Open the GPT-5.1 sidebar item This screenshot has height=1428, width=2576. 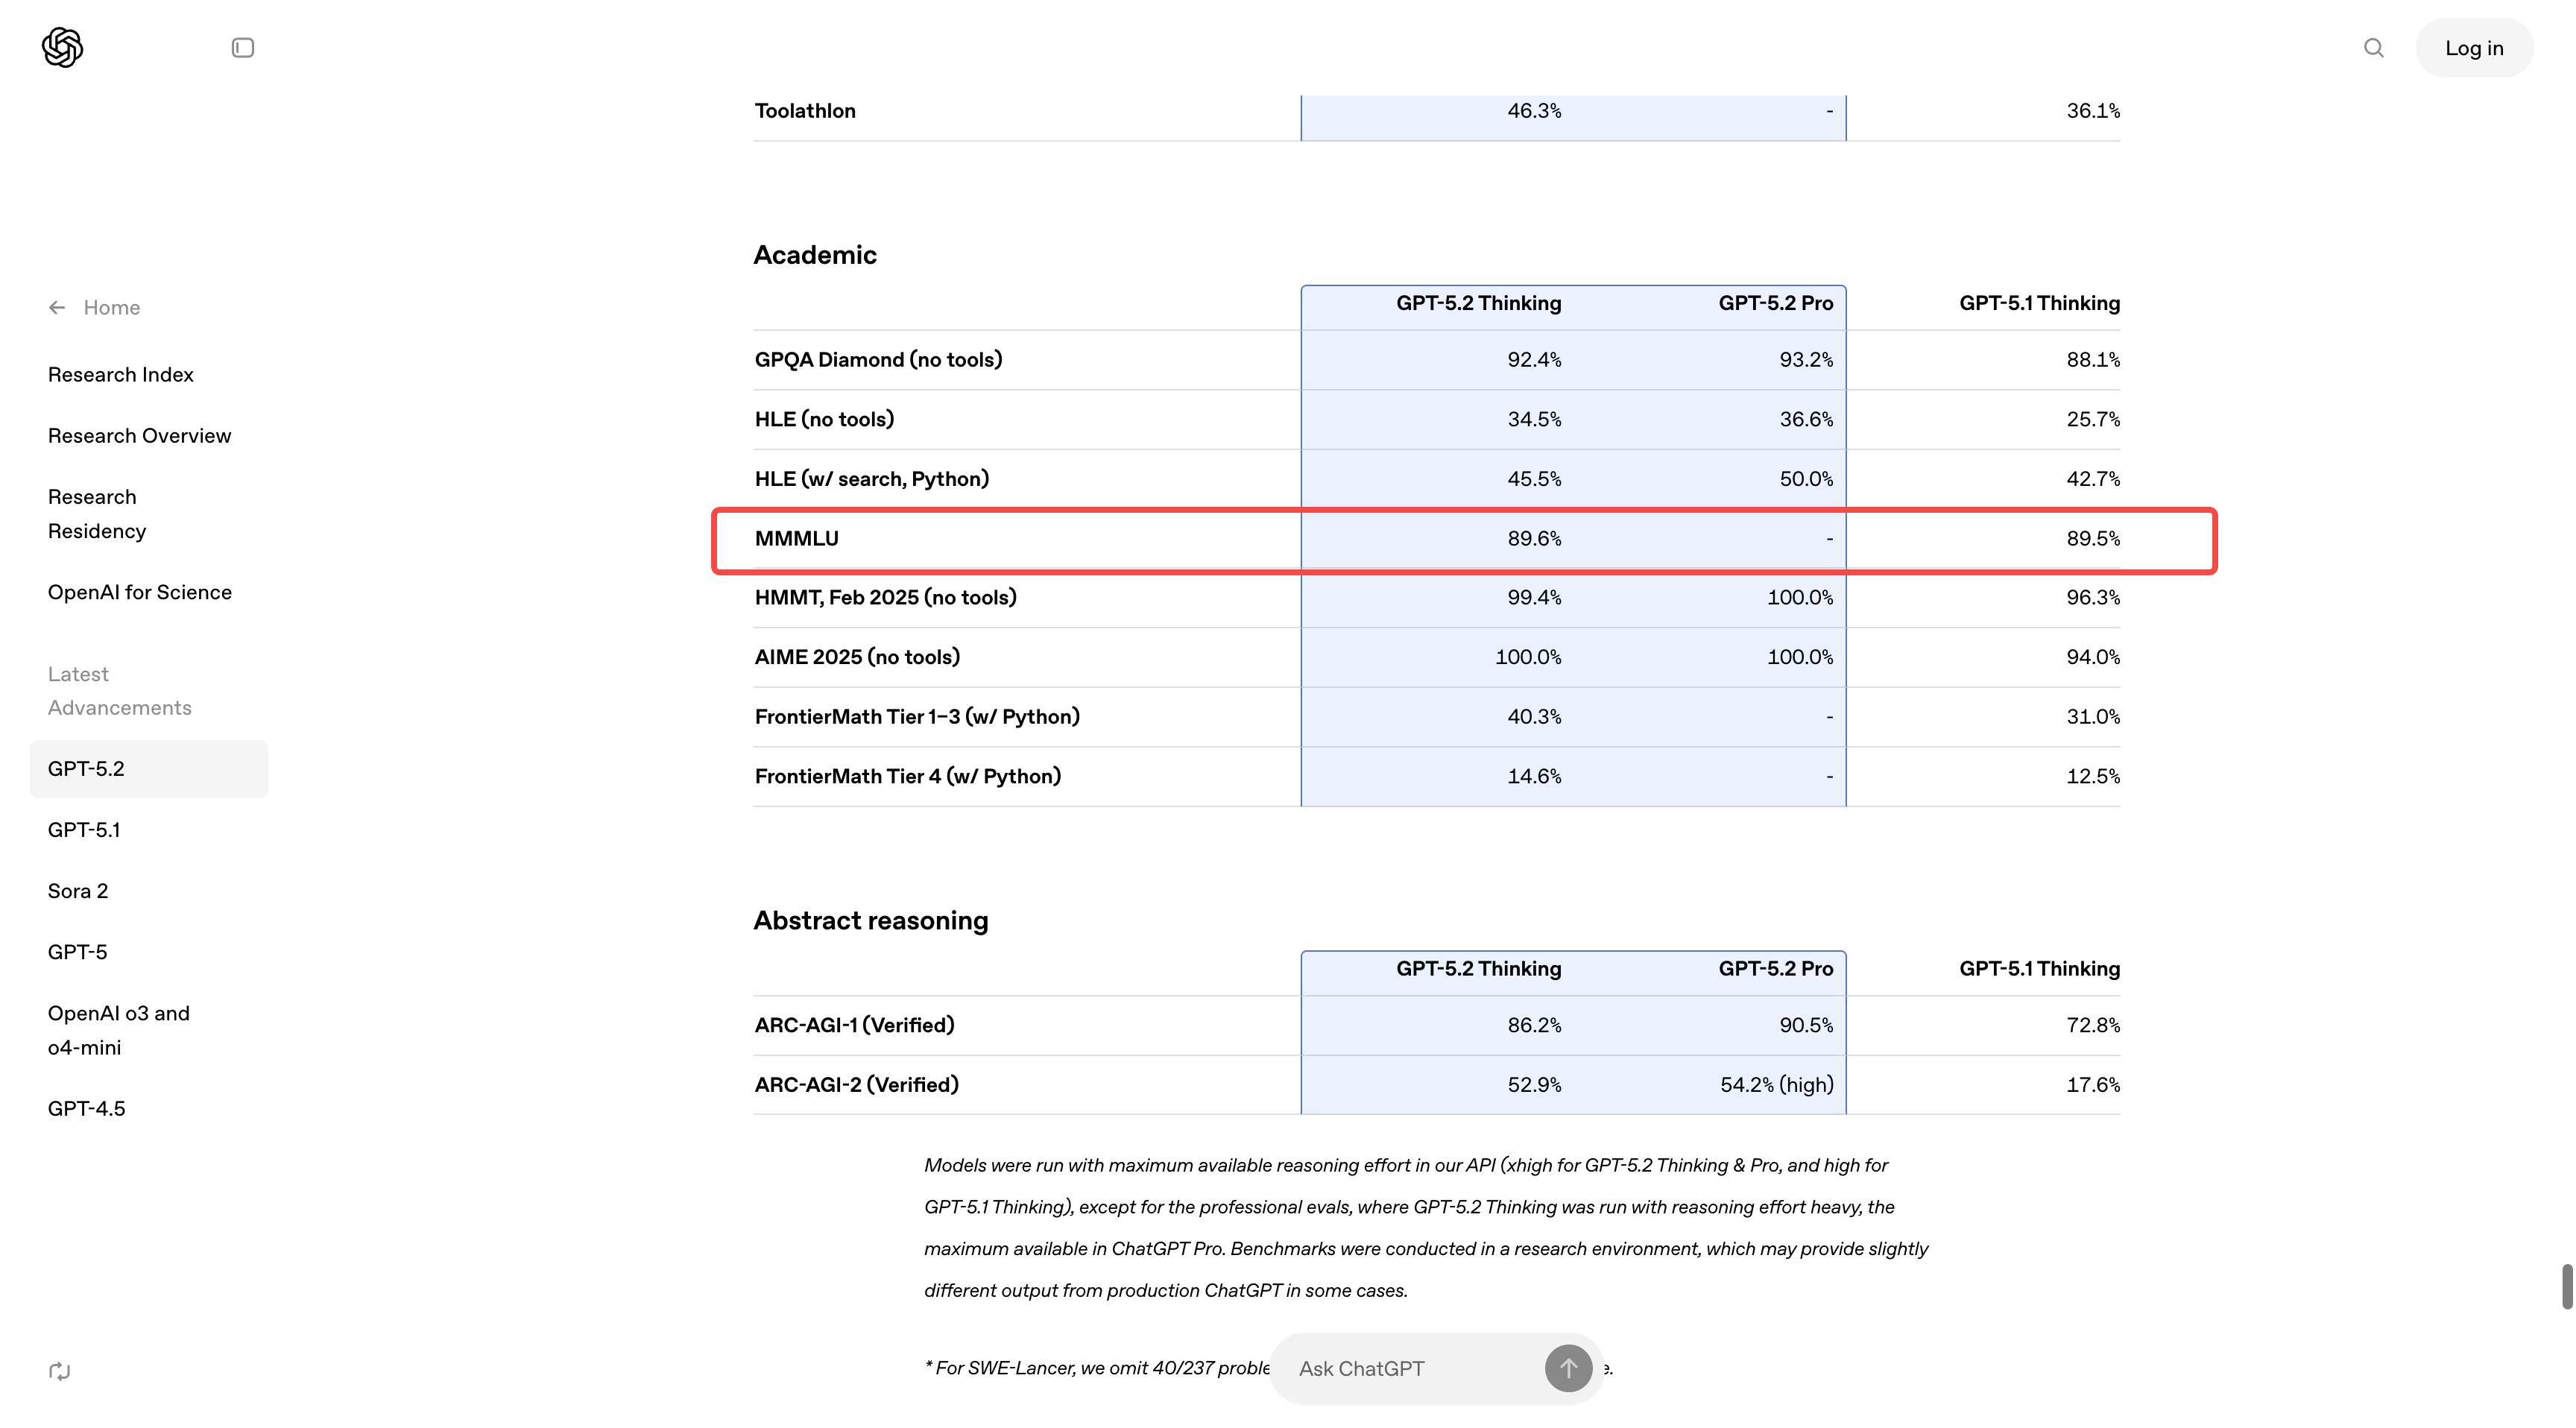[x=84, y=830]
